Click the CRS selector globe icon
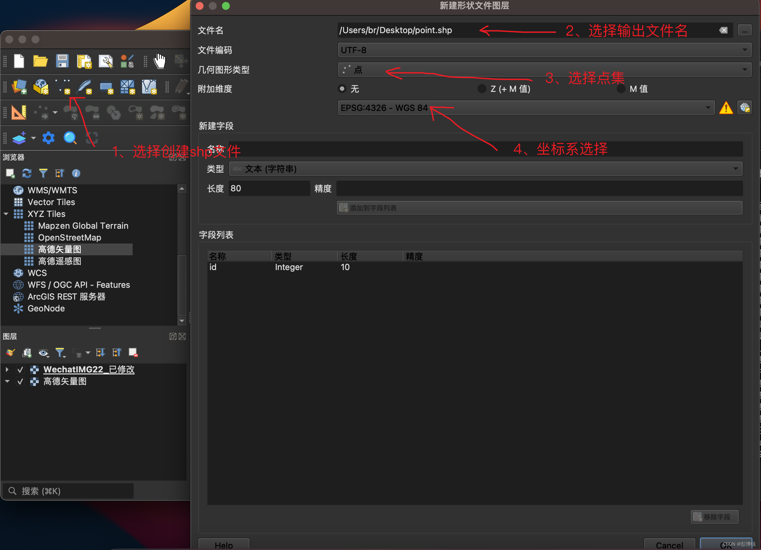 click(744, 108)
